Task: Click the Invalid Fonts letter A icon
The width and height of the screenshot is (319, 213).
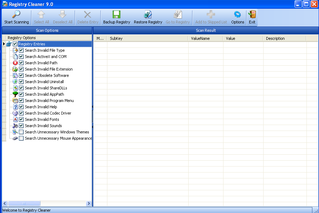Action: (x=15, y=119)
